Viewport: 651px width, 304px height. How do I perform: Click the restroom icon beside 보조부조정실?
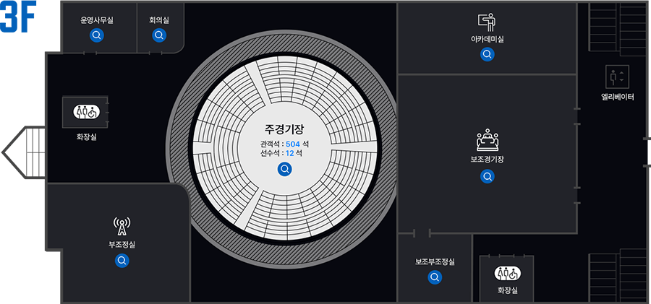click(x=506, y=274)
